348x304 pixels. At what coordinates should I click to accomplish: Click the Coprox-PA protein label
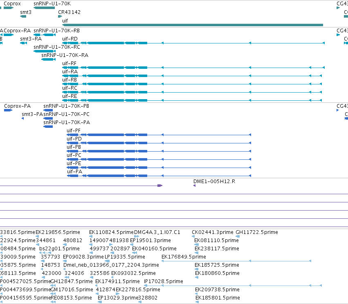[x=17, y=106]
